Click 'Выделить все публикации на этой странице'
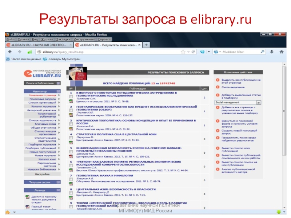Screen dimensions: 291x218 (241, 81)
